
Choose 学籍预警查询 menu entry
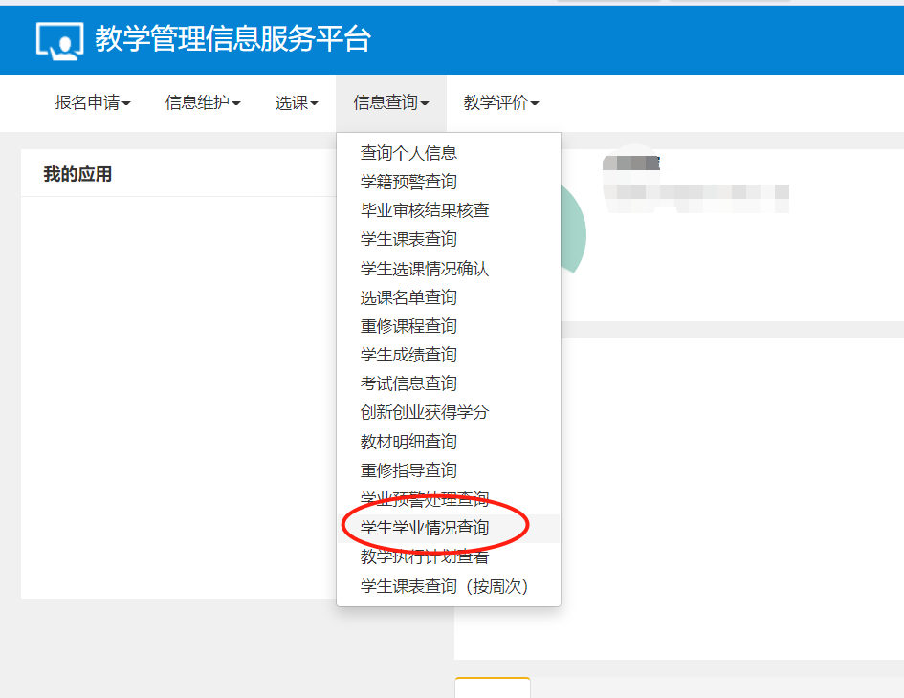[408, 182]
